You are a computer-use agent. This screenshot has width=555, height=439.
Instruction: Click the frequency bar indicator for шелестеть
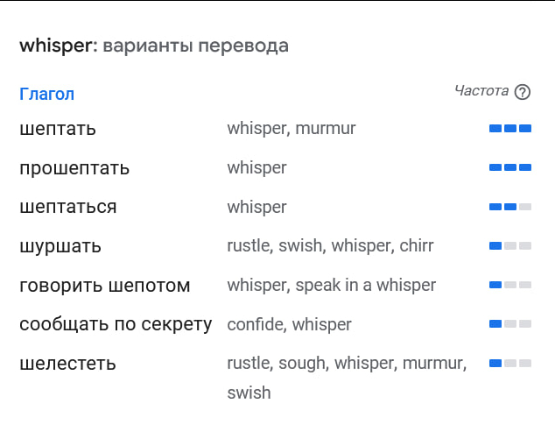[510, 363]
